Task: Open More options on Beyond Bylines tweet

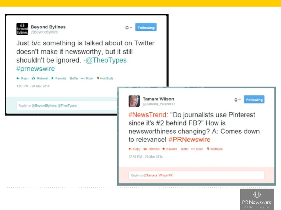Action: 87,78
